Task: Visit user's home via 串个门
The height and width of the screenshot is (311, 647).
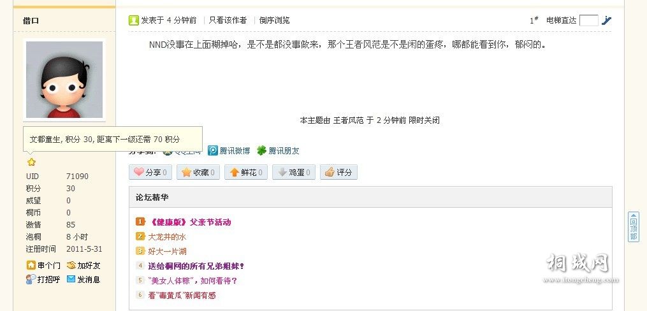Action: 43,265
